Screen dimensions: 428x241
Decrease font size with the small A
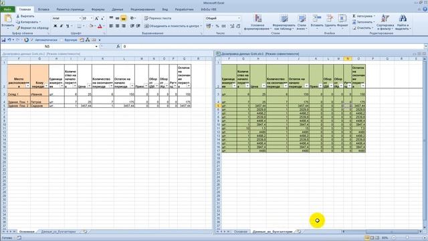(x=102, y=18)
